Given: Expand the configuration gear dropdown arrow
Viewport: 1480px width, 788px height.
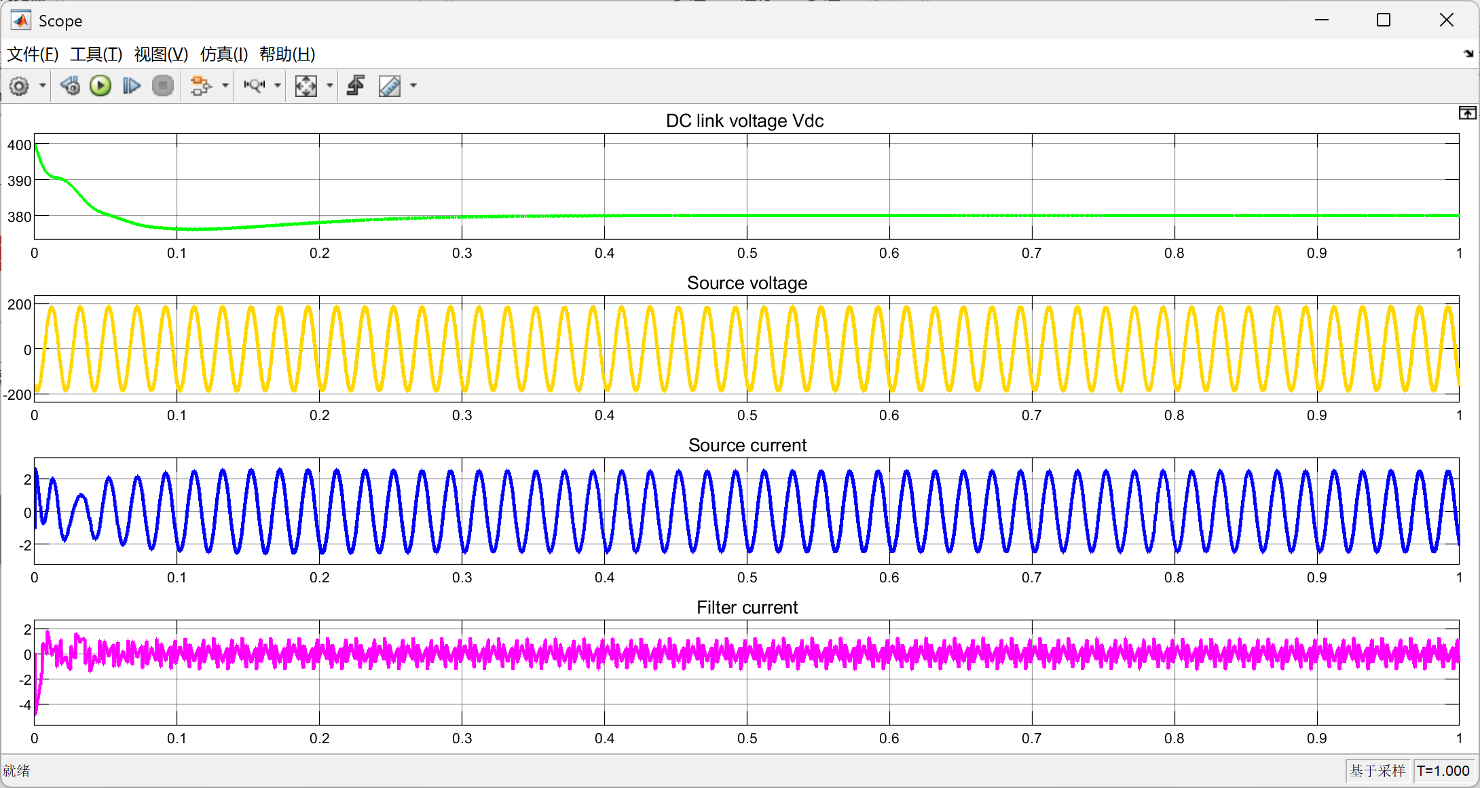Looking at the screenshot, I should [43, 86].
